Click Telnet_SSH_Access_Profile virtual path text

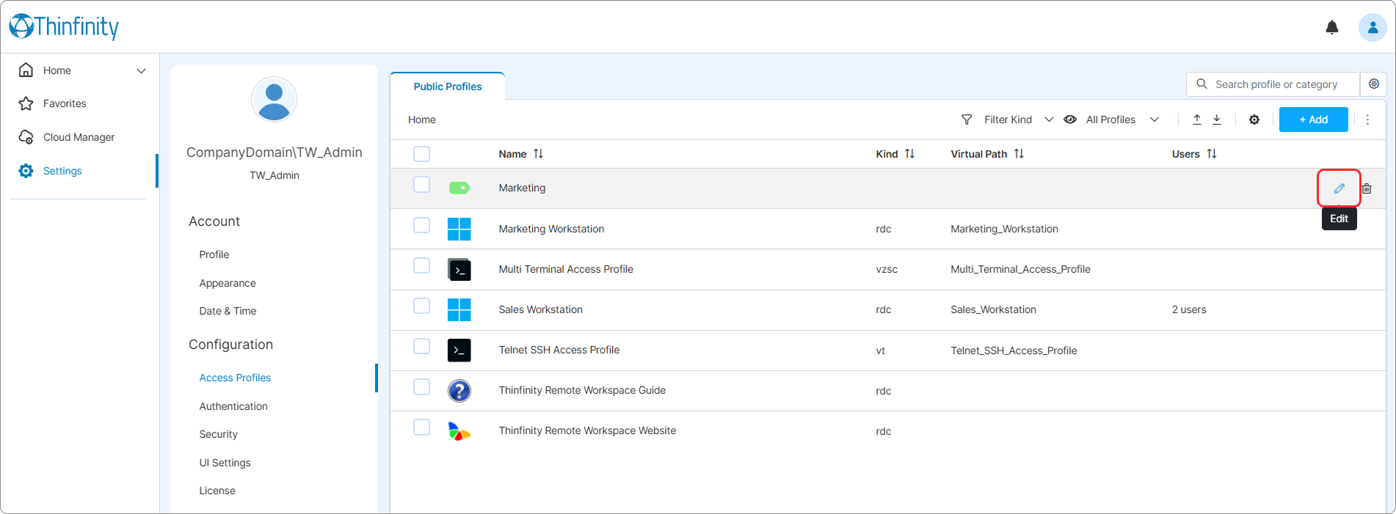[1014, 350]
